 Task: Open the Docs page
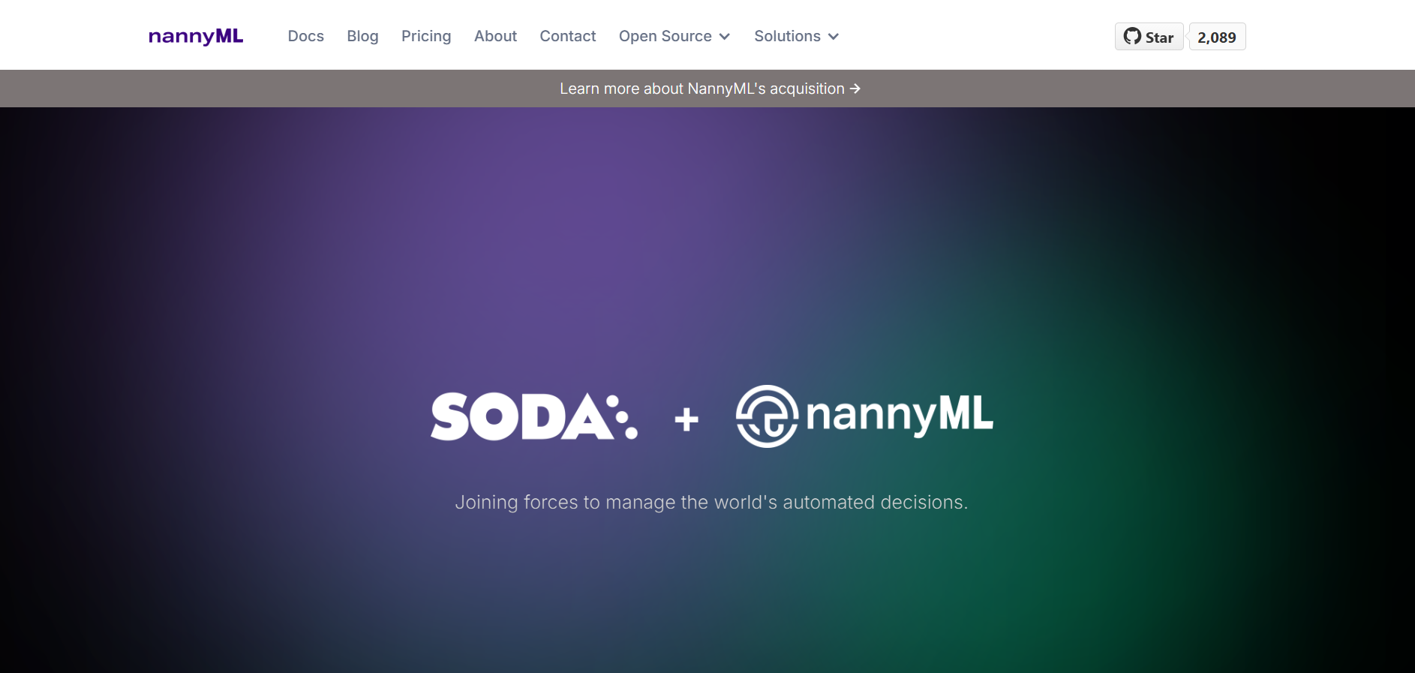[x=306, y=36]
